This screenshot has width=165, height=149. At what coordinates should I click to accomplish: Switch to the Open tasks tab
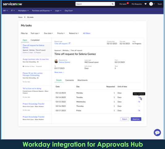point(25,40)
